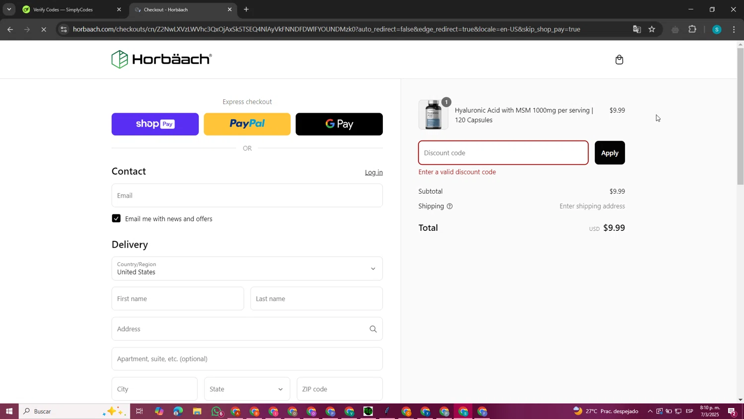Click the ESP language indicator
Image resolution: width=744 pixels, height=419 pixels.
pos(689,411)
